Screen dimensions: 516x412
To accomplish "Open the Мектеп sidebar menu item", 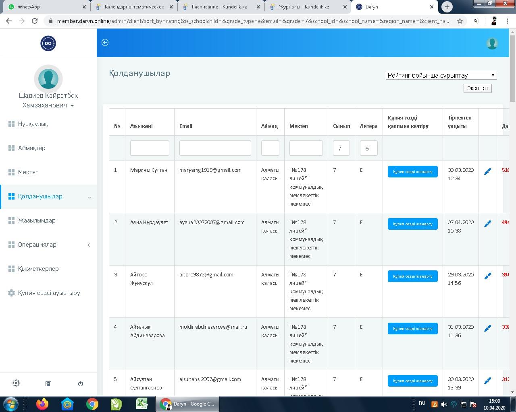I will click(28, 172).
